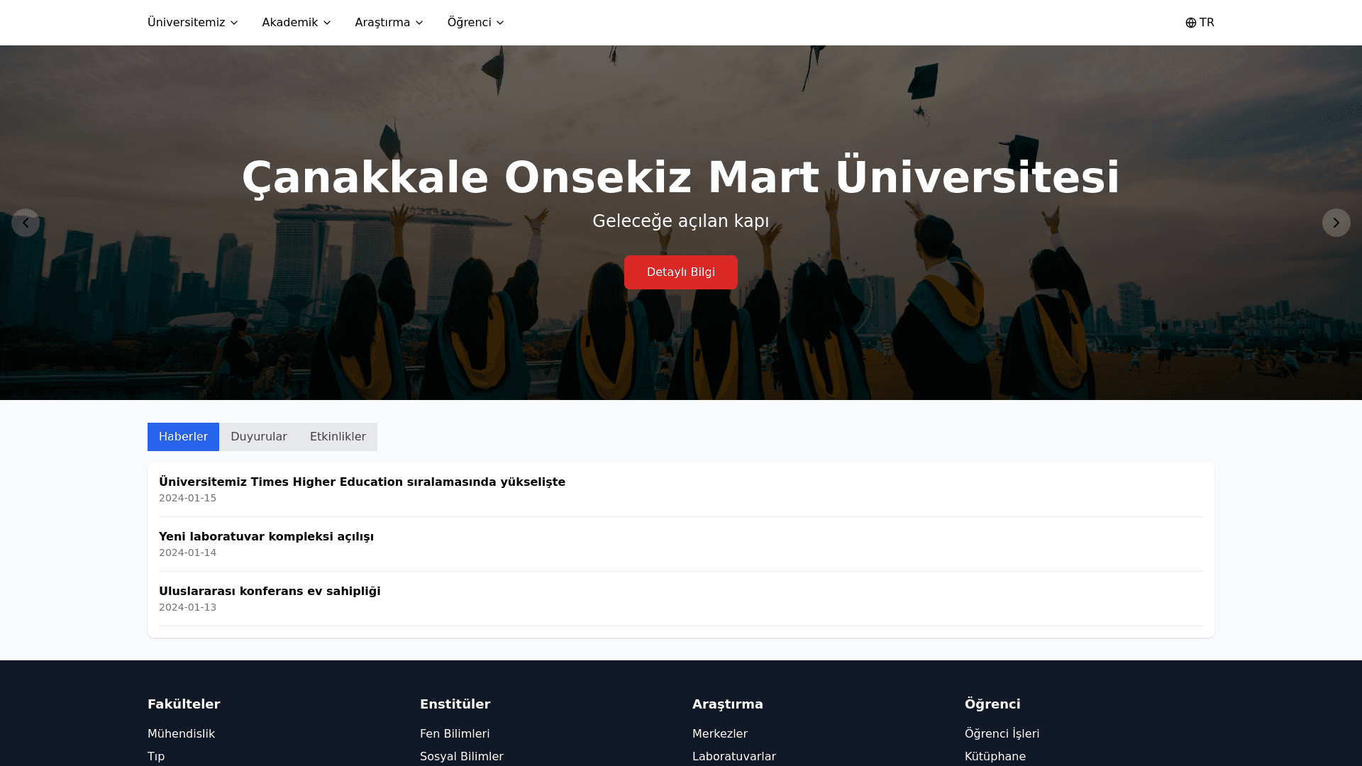Go to Merkezler research link

pos(719,734)
